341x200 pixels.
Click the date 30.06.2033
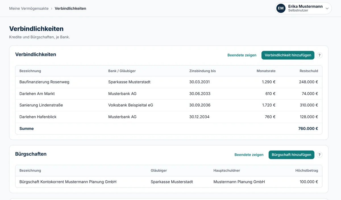click(x=200, y=94)
